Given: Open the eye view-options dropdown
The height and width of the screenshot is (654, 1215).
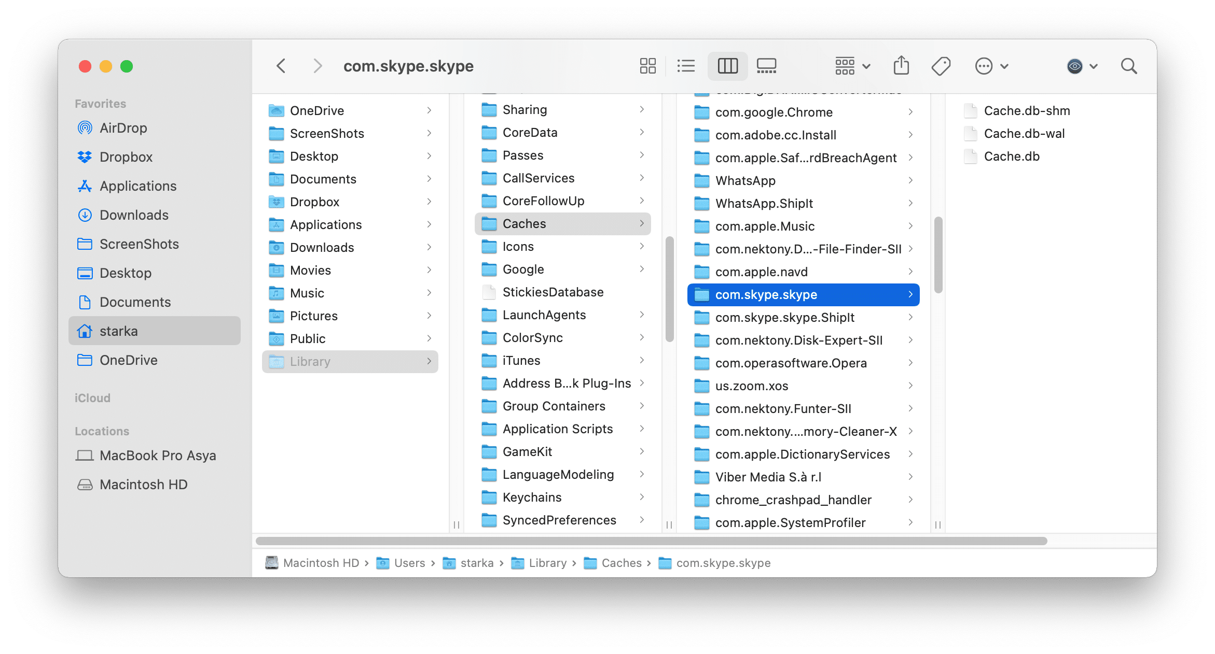Looking at the screenshot, I should 1082,66.
